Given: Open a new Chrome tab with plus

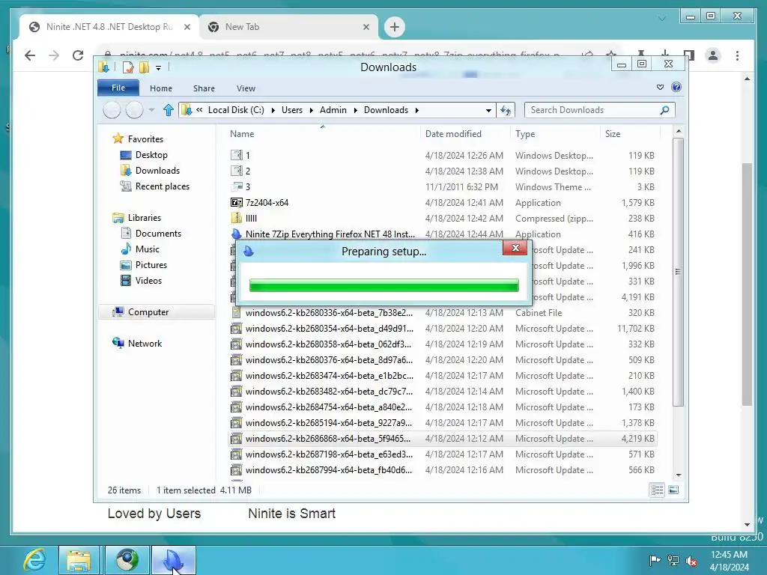Looking at the screenshot, I should coord(395,27).
